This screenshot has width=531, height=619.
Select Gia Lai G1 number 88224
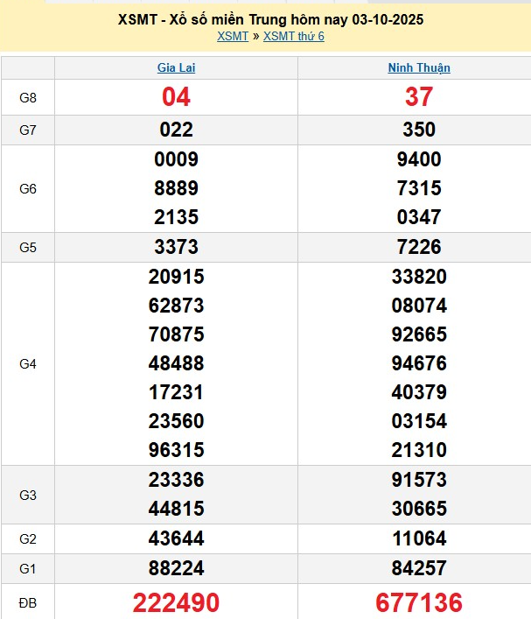[x=176, y=569]
